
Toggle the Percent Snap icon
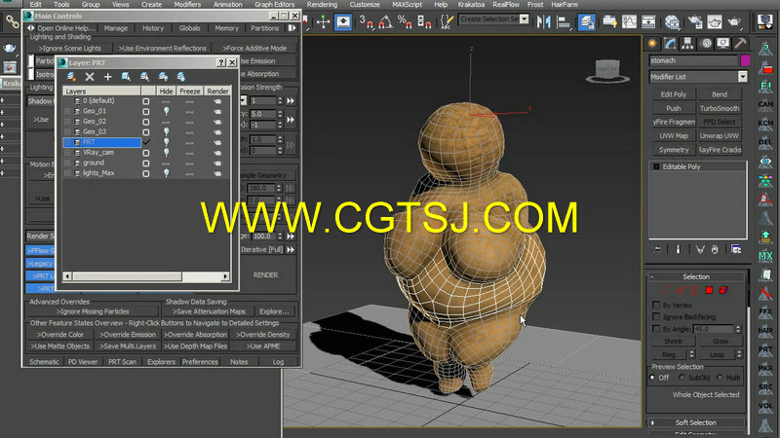click(405, 21)
